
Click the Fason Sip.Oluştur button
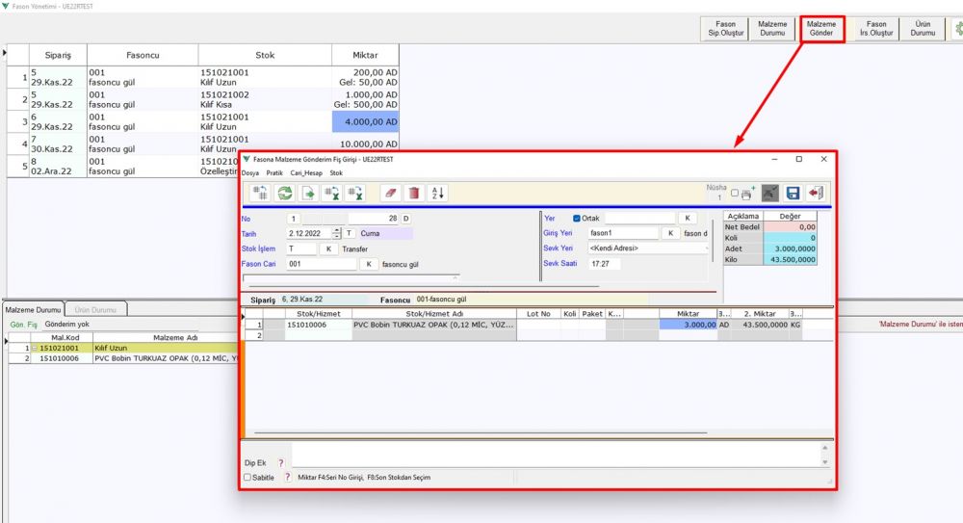[x=720, y=28]
